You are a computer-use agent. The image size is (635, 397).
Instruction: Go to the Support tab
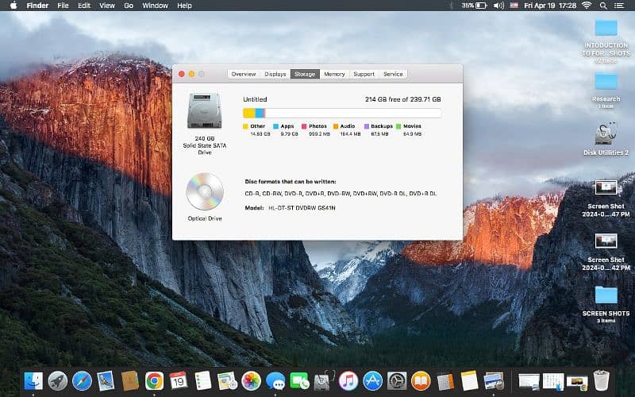(x=364, y=74)
